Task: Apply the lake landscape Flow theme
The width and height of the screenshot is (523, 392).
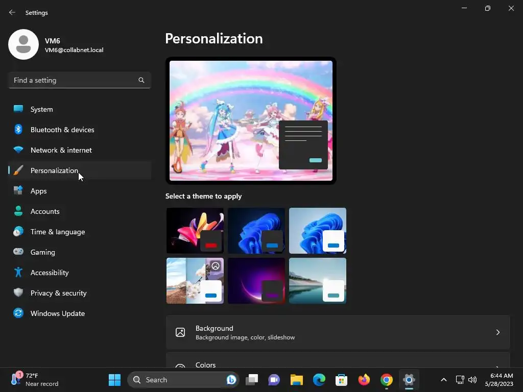Action: [x=318, y=281]
